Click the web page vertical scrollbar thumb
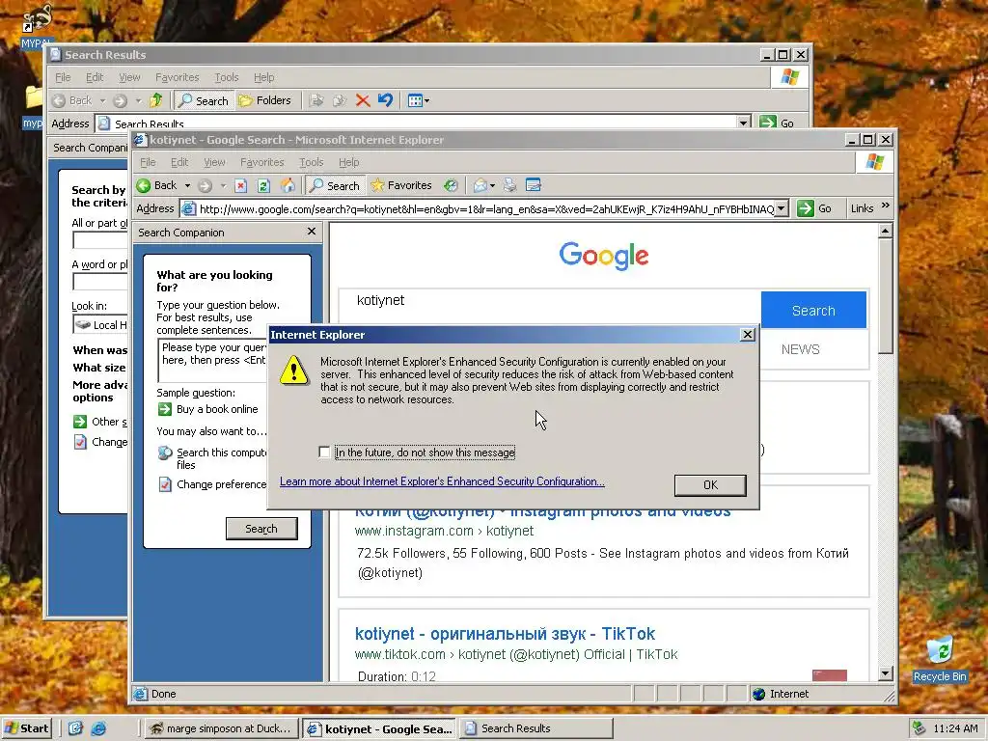 [x=885, y=296]
